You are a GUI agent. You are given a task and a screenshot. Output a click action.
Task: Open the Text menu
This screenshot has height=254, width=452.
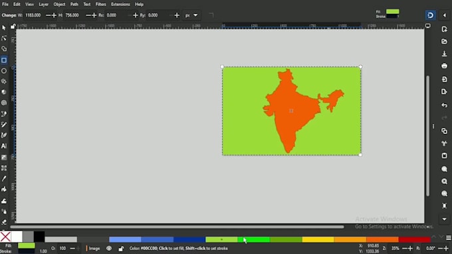[87, 5]
